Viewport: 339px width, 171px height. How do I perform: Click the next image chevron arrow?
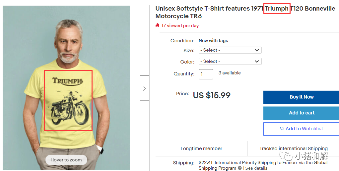pyautogui.click(x=144, y=88)
